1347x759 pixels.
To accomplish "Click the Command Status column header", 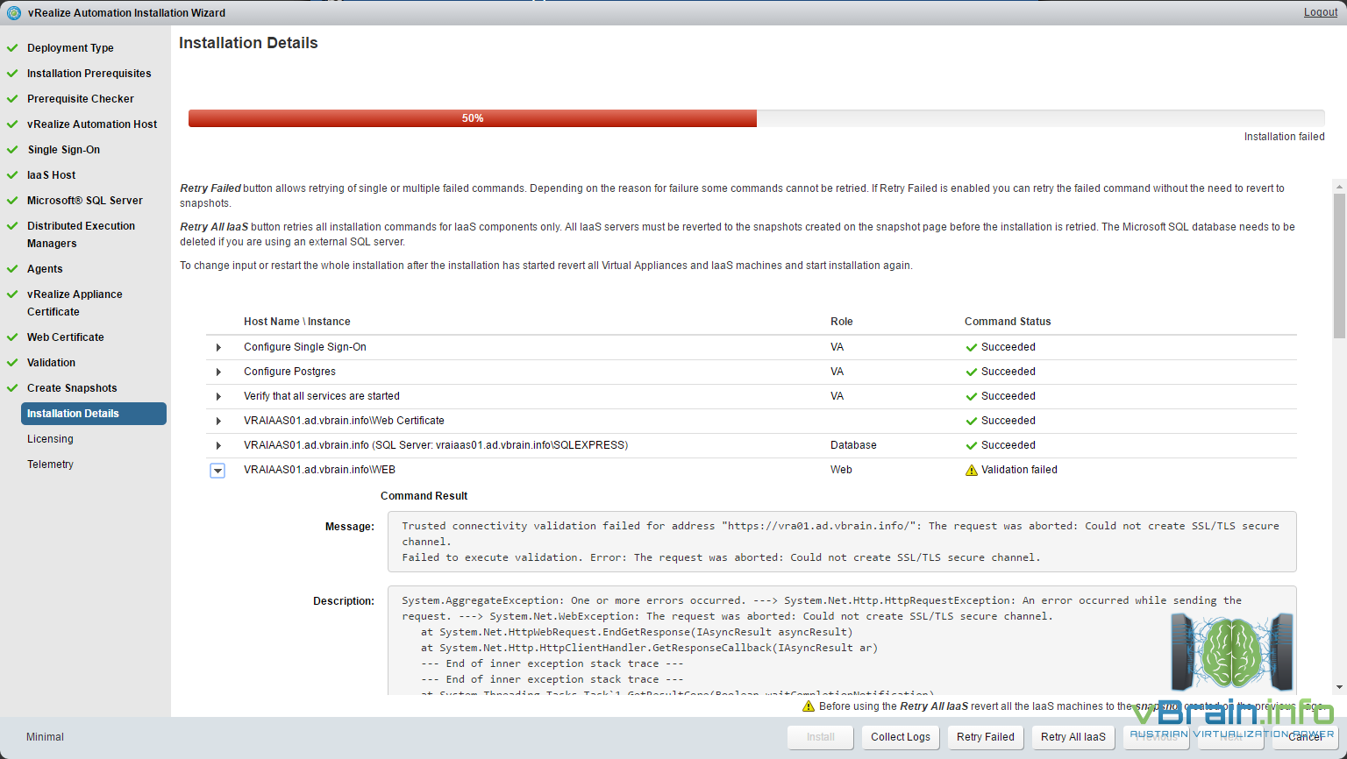I will click(x=1008, y=322).
